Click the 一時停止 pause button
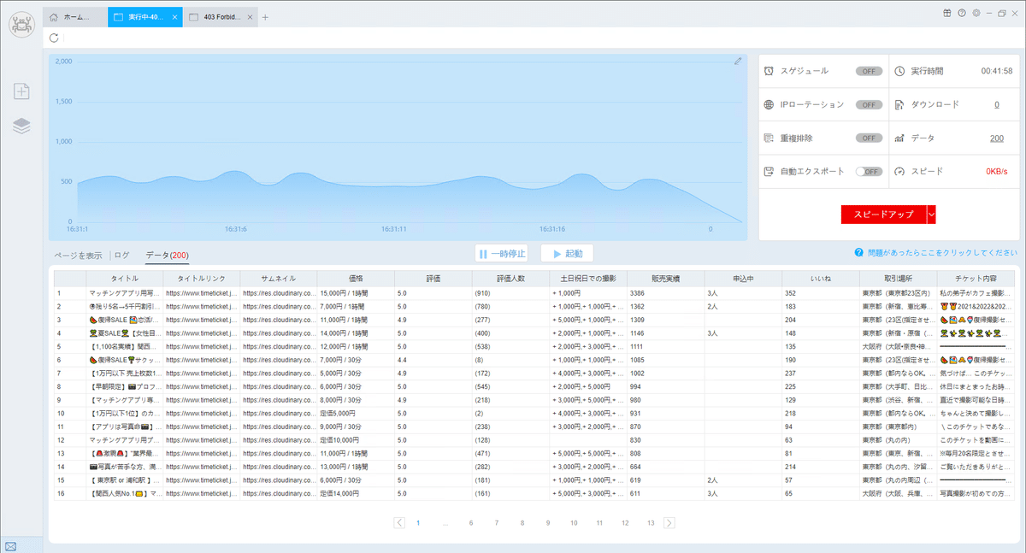Screen dimensions: 1026x553 501,254
